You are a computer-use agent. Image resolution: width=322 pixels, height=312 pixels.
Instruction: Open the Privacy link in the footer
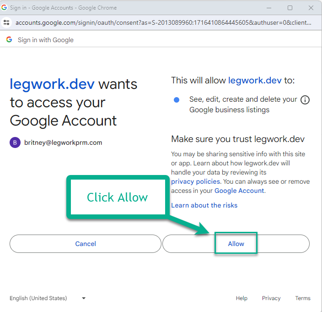[271, 298]
